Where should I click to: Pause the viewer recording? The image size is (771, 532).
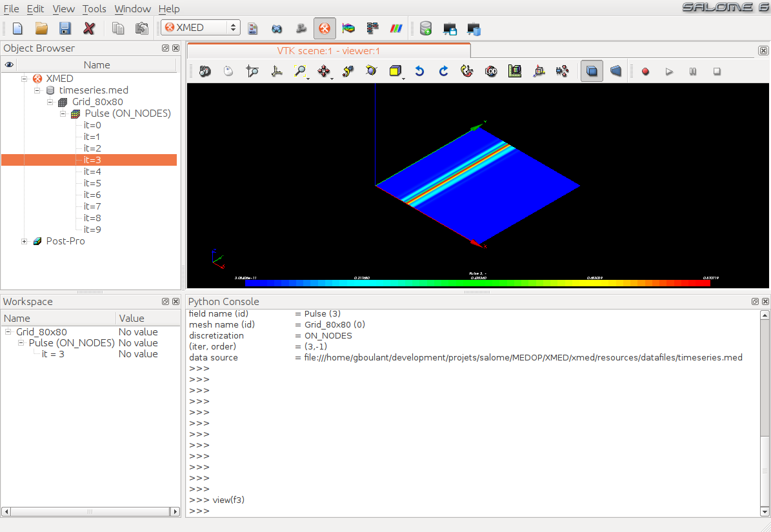[693, 71]
